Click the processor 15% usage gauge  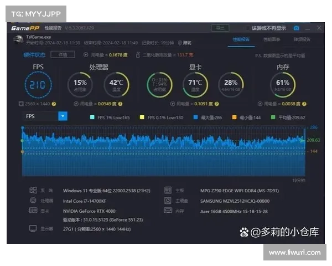80,85
